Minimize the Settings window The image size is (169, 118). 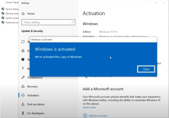(x=147, y=3)
